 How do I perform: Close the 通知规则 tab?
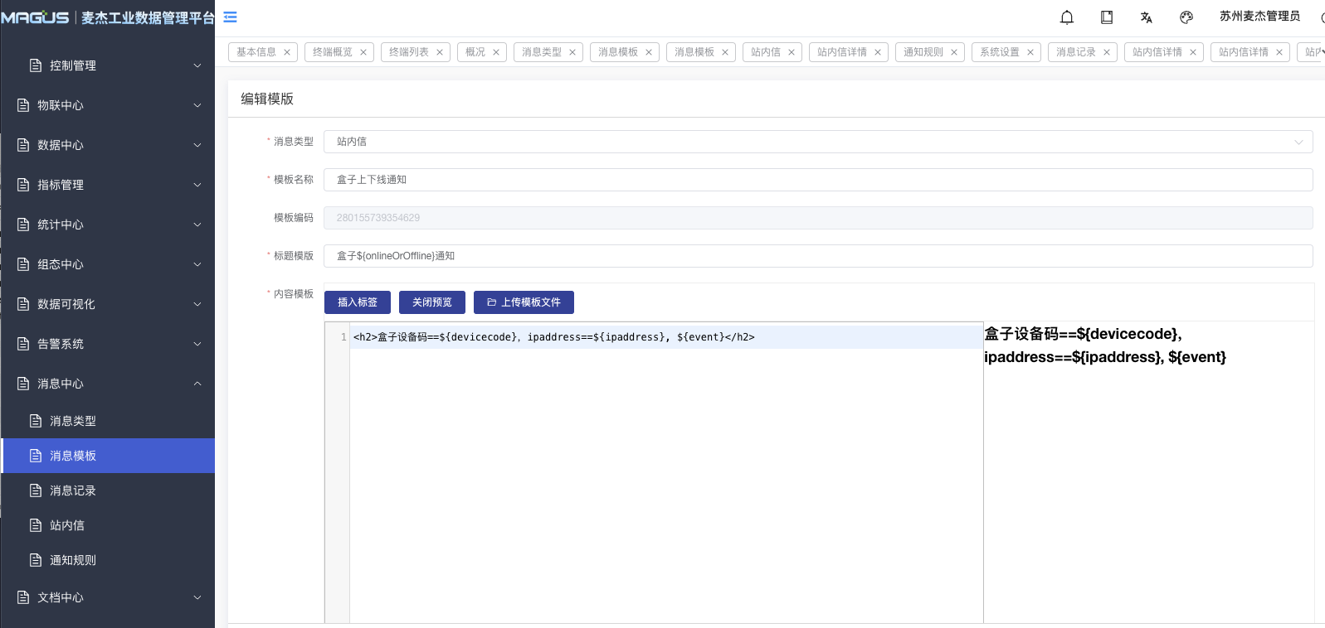pos(954,52)
